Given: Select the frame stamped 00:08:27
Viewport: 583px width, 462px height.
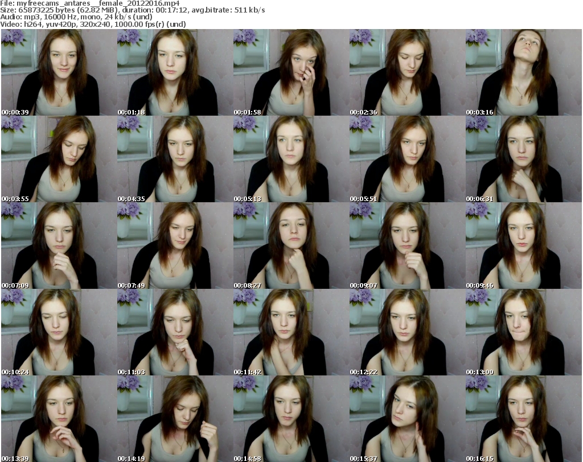Looking at the screenshot, I should click(291, 246).
